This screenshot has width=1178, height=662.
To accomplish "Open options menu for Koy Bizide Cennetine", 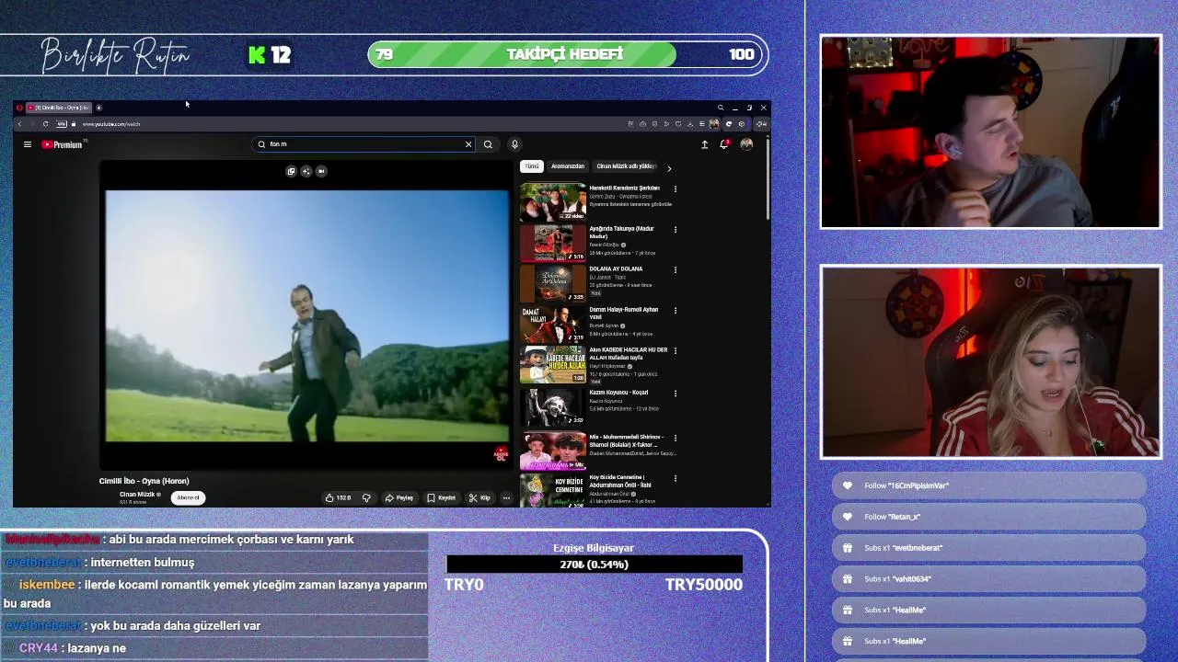I will coord(676,478).
